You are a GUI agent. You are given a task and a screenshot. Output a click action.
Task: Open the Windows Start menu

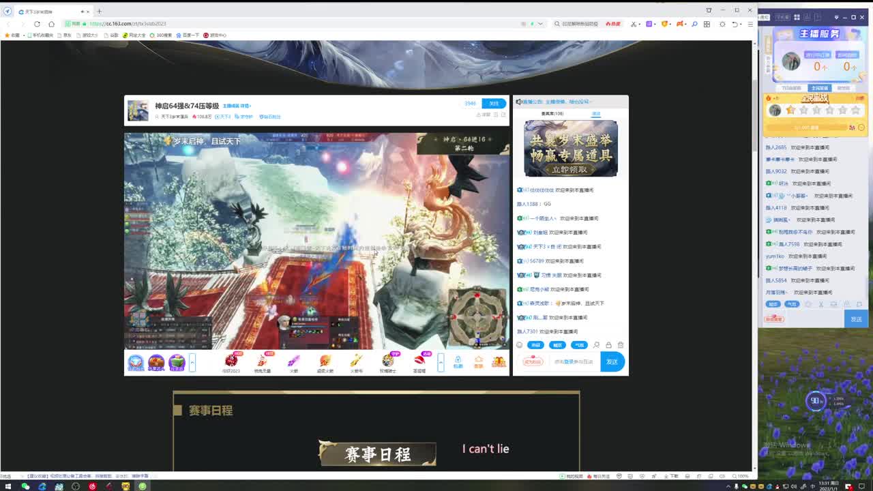tap(8, 486)
